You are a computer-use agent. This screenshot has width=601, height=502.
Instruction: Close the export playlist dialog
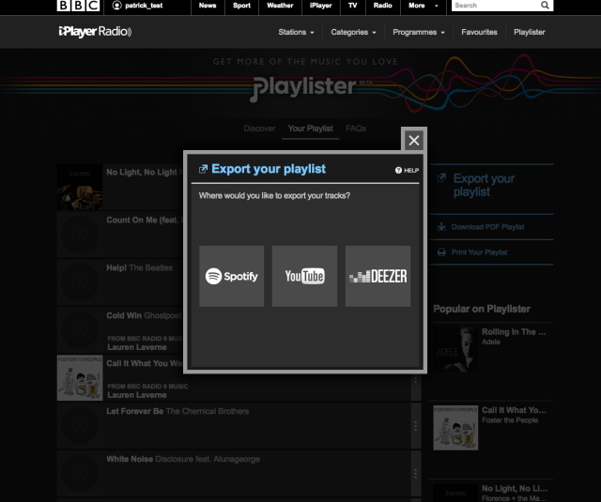pos(414,140)
